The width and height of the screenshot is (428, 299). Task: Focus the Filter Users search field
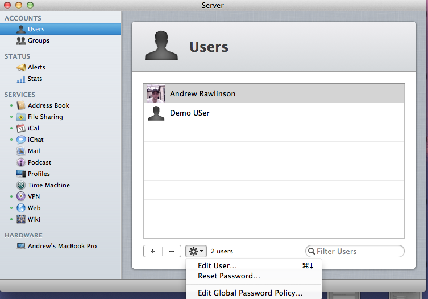pyautogui.click(x=355, y=251)
